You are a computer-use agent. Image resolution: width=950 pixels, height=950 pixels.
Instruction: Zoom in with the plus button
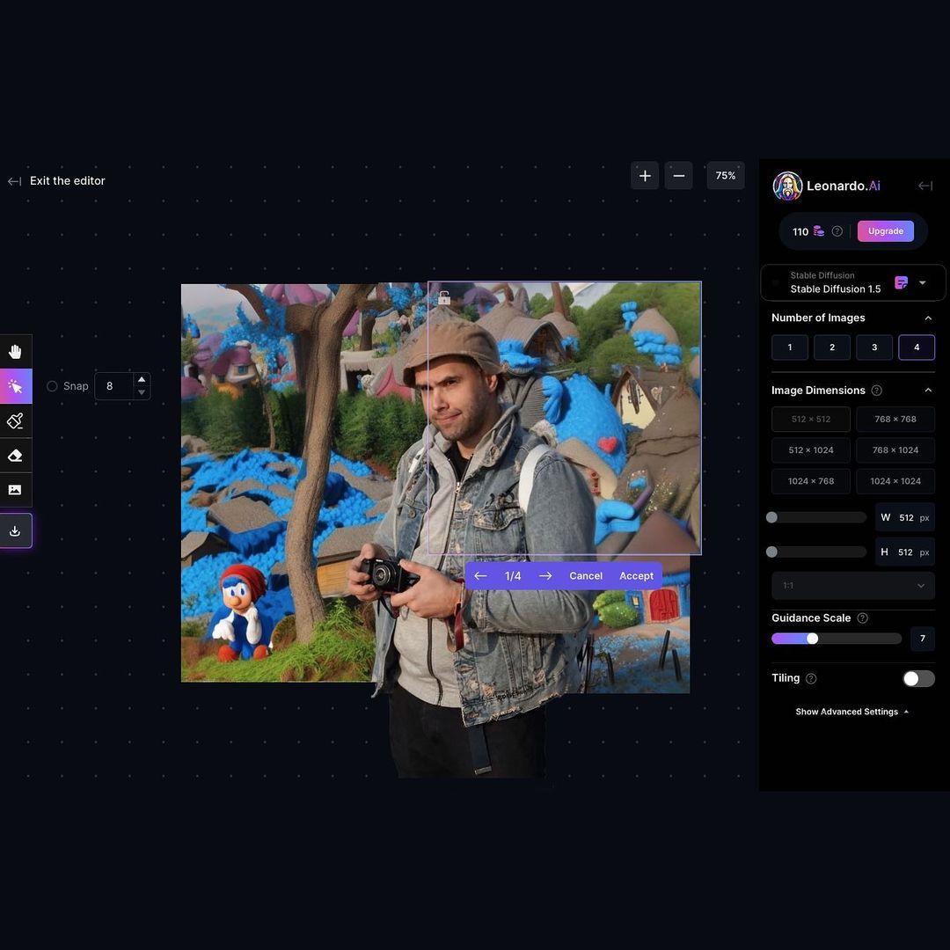(x=645, y=176)
